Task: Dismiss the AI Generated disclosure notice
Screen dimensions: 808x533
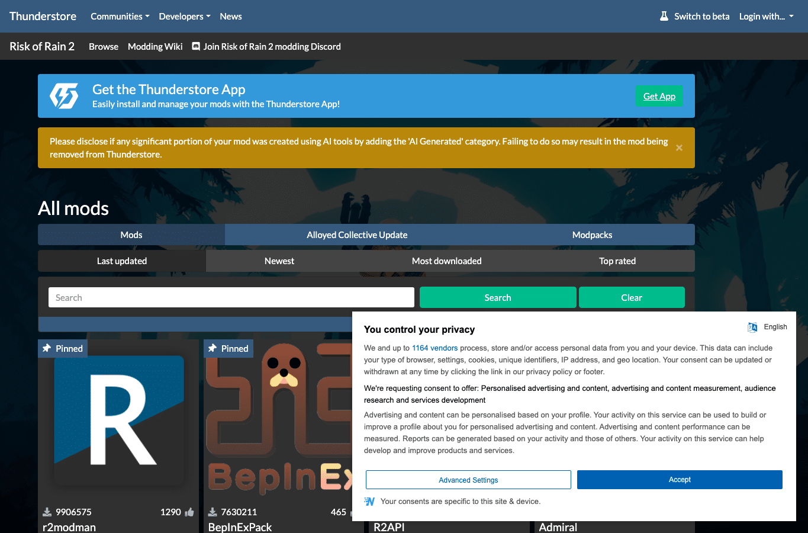Action: coord(679,148)
